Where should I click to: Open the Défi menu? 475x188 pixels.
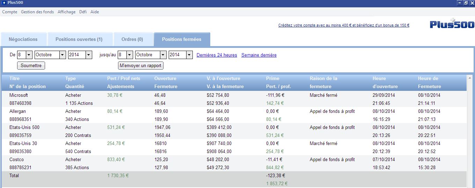[83, 12]
